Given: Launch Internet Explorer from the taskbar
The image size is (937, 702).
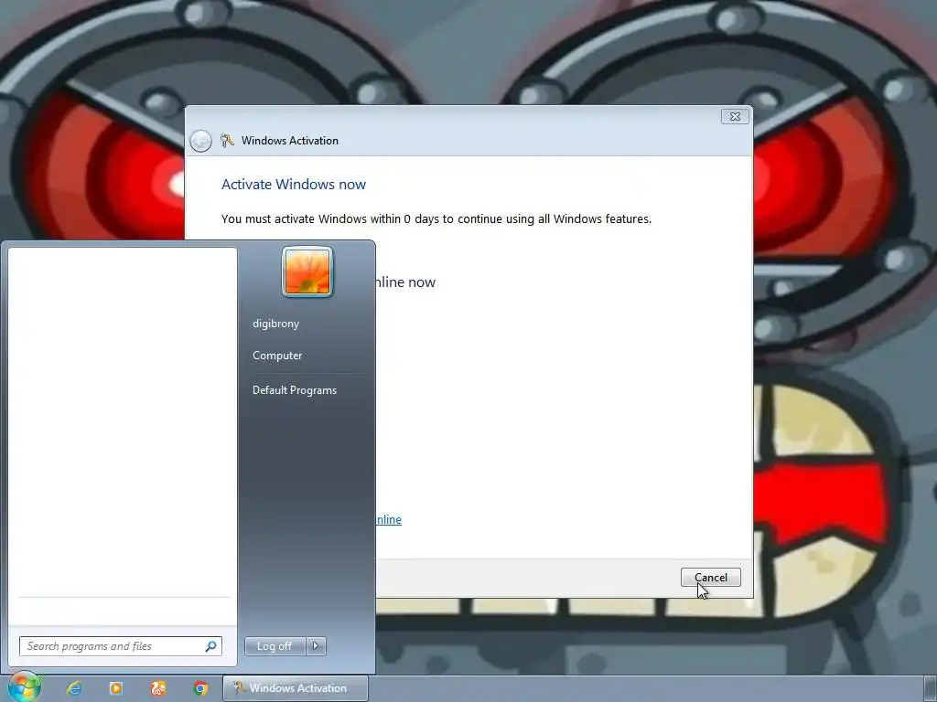Looking at the screenshot, I should click(74, 688).
